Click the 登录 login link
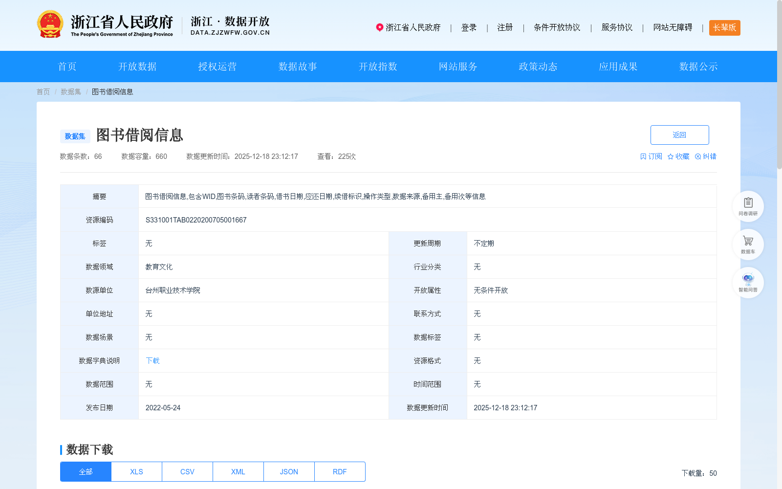The image size is (782, 489). click(469, 27)
